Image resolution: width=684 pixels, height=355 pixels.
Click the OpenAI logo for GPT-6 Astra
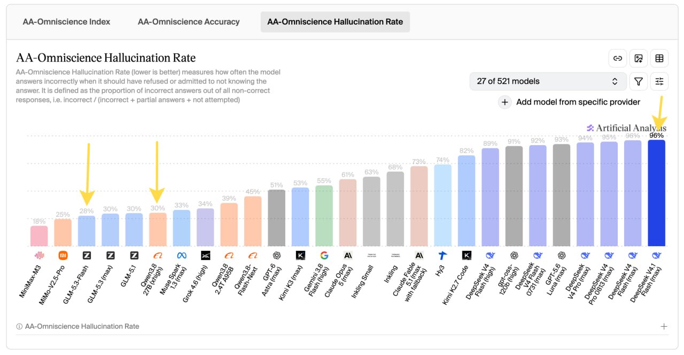click(276, 256)
